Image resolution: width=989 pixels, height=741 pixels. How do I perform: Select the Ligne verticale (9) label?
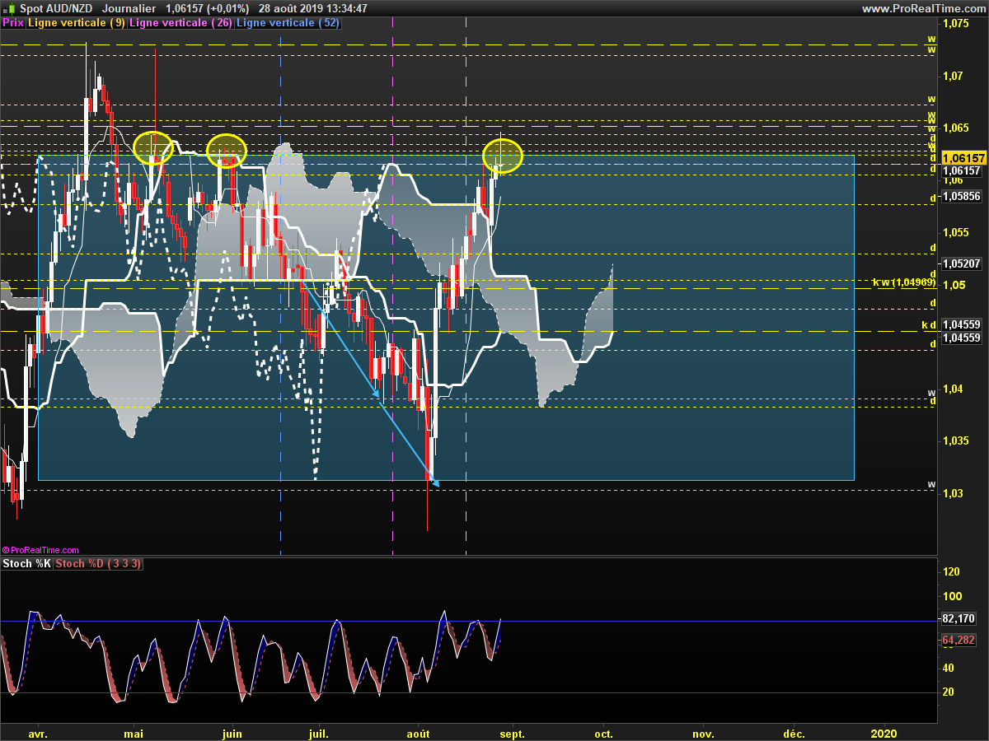pos(77,23)
